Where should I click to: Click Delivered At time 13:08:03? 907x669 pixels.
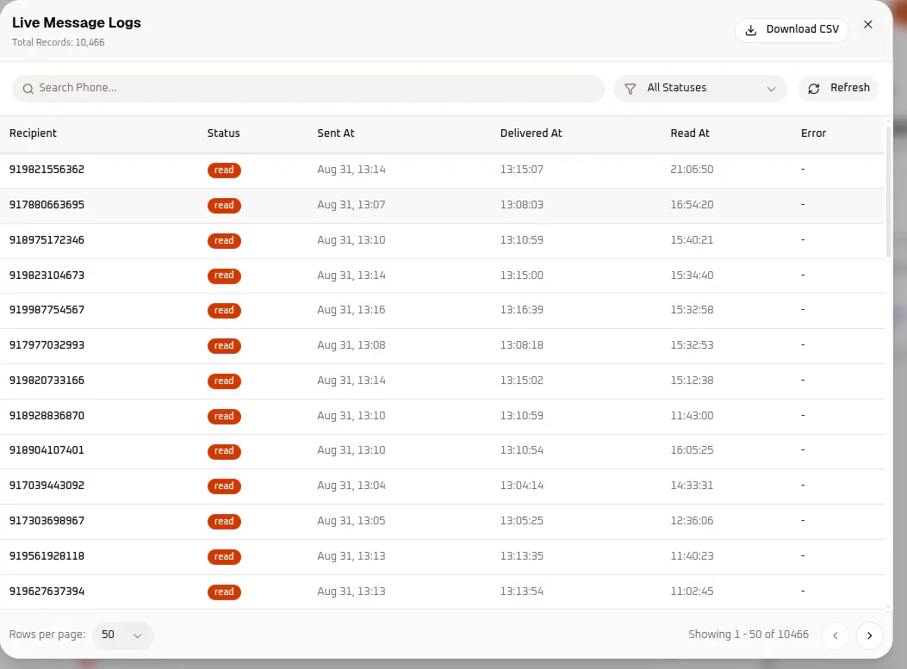[x=522, y=205]
